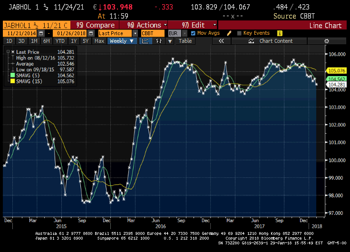Click the Chart Content button
This screenshot has width=350, height=252.
269,41
